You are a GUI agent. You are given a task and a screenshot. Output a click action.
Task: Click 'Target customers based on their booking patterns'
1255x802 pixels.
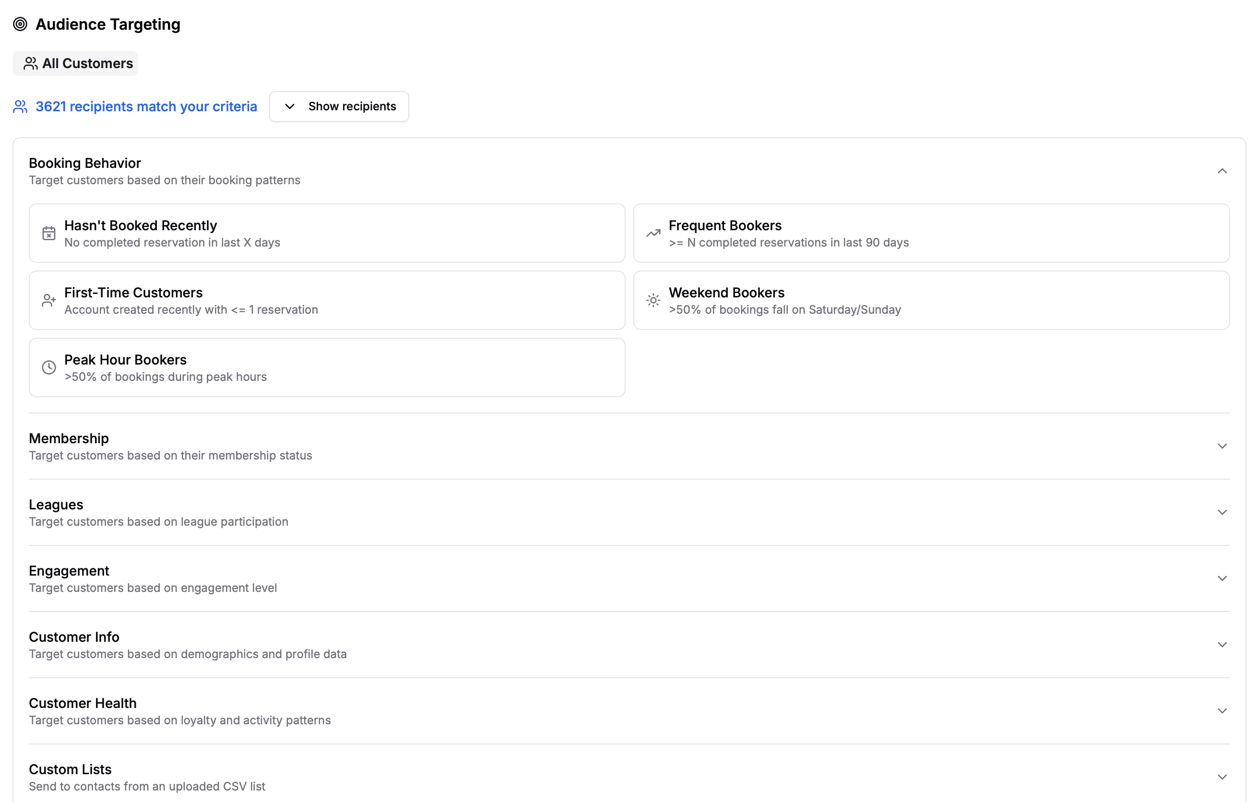click(x=165, y=180)
